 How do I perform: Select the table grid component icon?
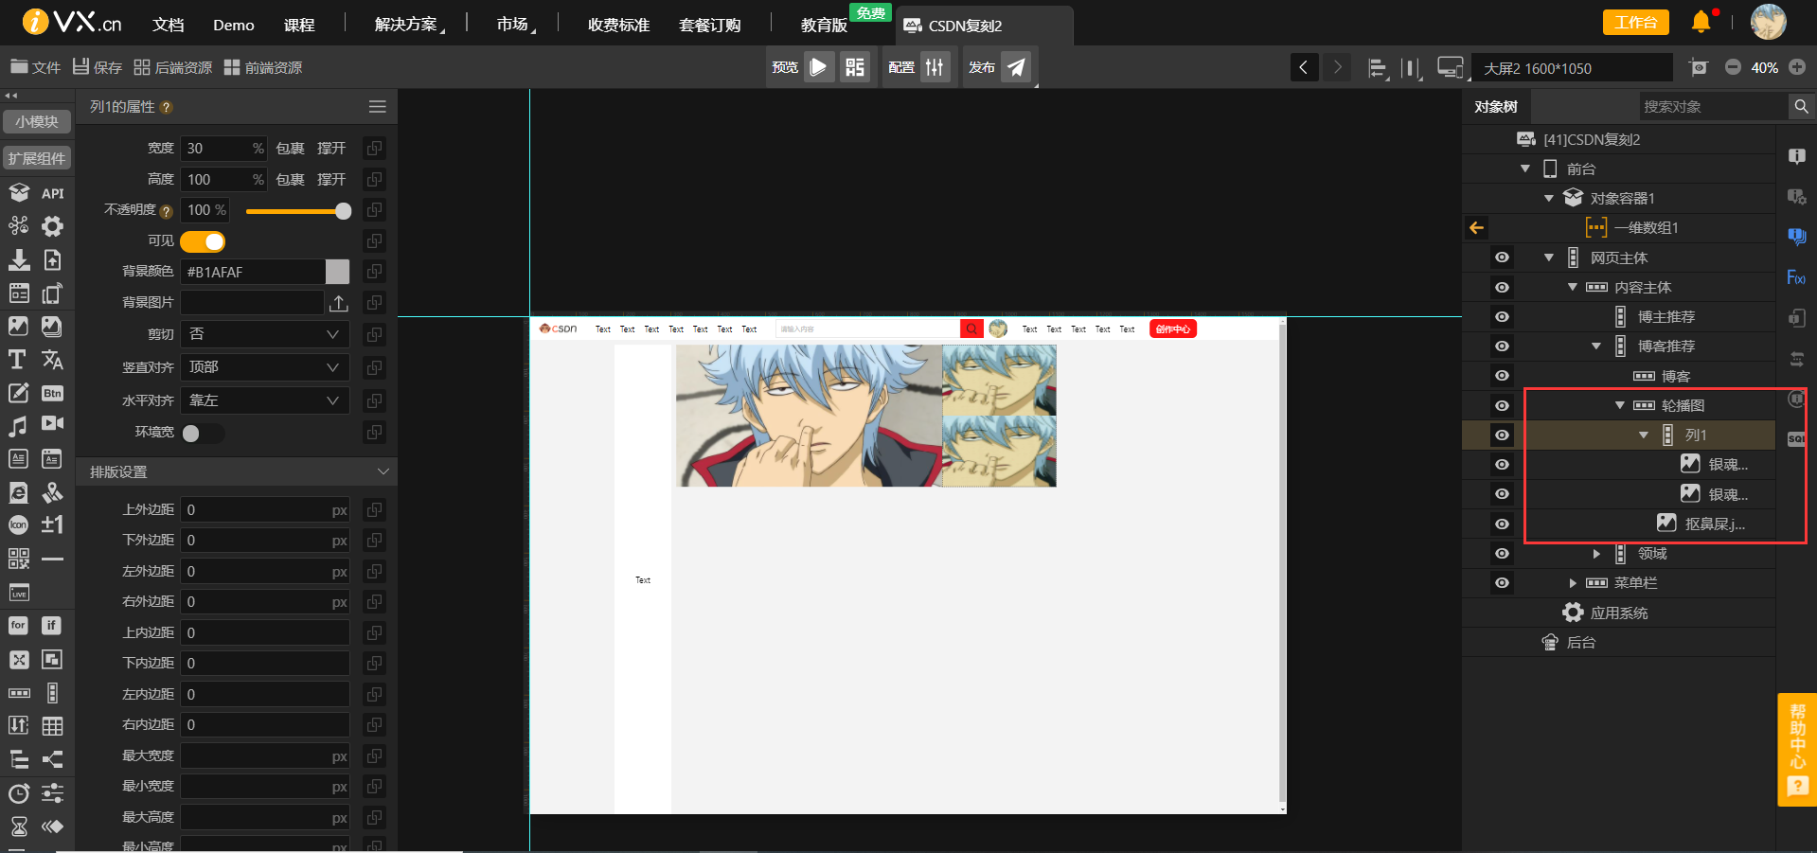[52, 726]
